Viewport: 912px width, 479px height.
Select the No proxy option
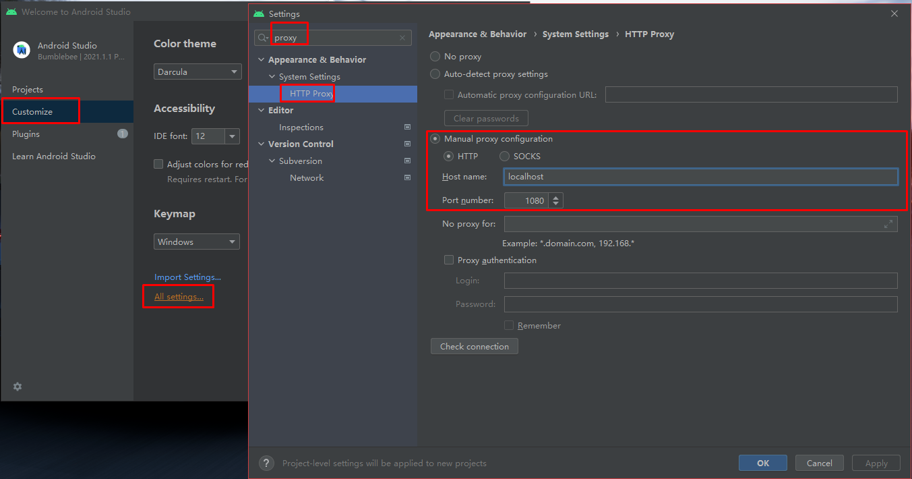[x=435, y=57]
